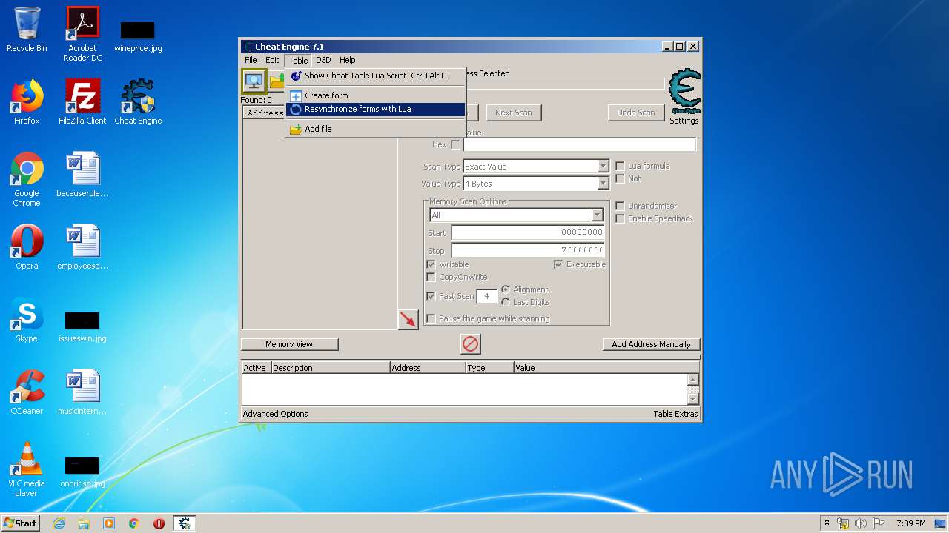Toggle the Writable checkbox
The width and height of the screenshot is (949, 533).
point(431,264)
